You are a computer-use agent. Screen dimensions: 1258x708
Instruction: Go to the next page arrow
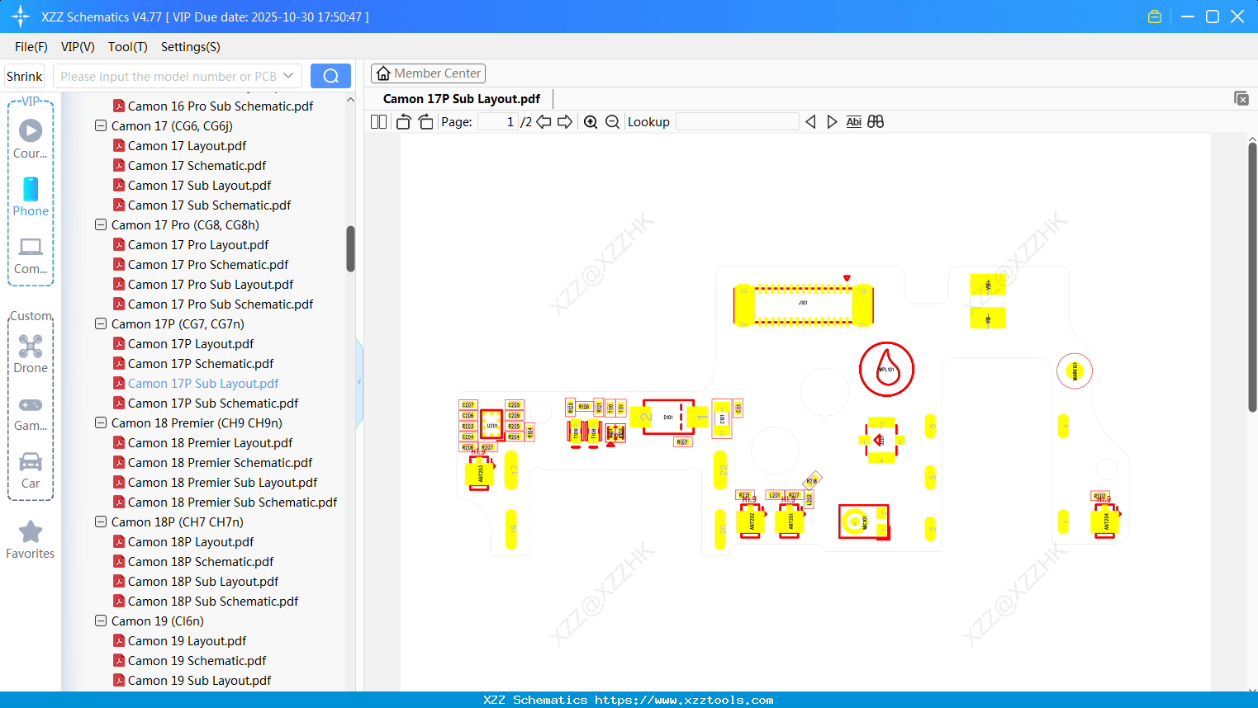(565, 122)
